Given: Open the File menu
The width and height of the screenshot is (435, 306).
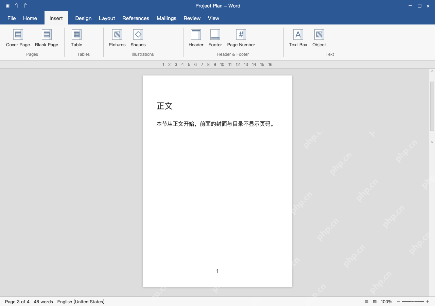Looking at the screenshot, I should click(12, 18).
